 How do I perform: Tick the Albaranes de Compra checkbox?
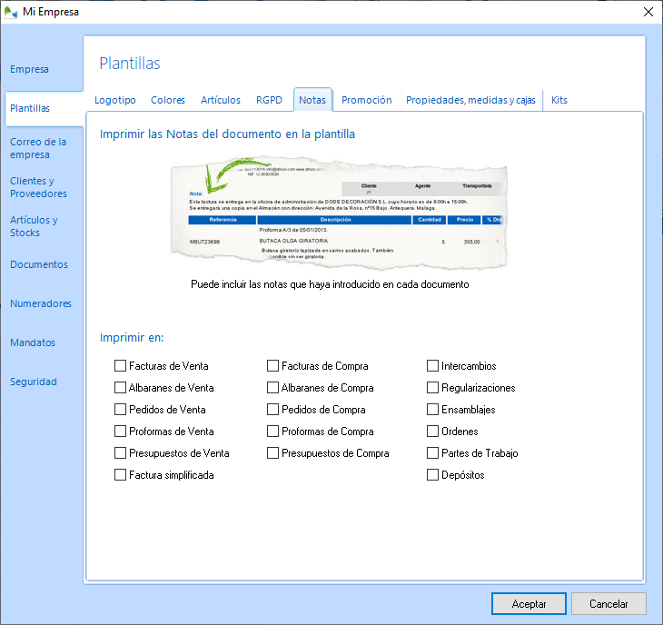273,388
